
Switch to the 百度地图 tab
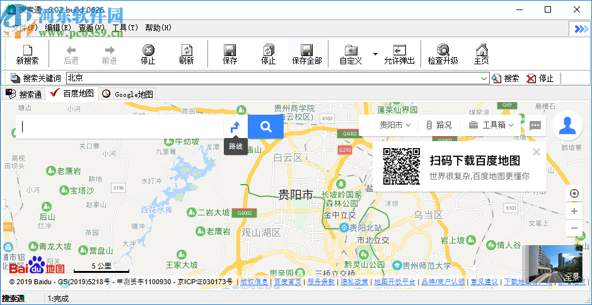[x=72, y=93]
